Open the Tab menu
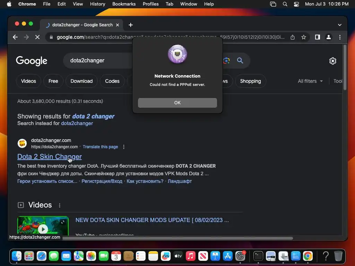Viewport: 355px width, 266px height. tap(169, 4)
